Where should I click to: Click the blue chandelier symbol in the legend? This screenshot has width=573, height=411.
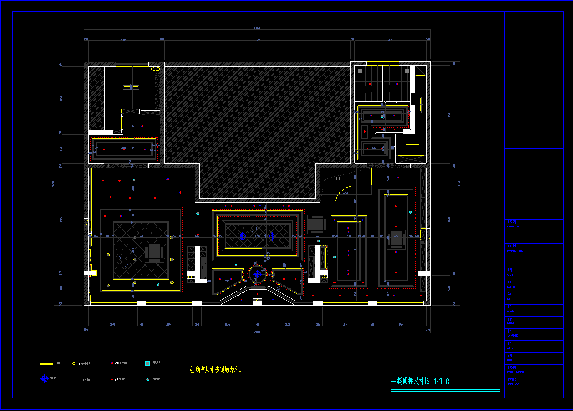(x=44, y=379)
